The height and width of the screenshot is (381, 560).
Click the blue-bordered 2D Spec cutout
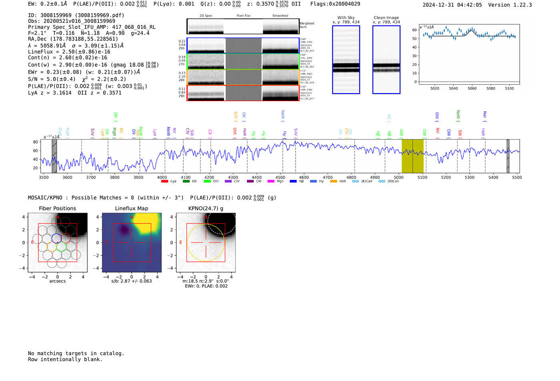click(206, 46)
